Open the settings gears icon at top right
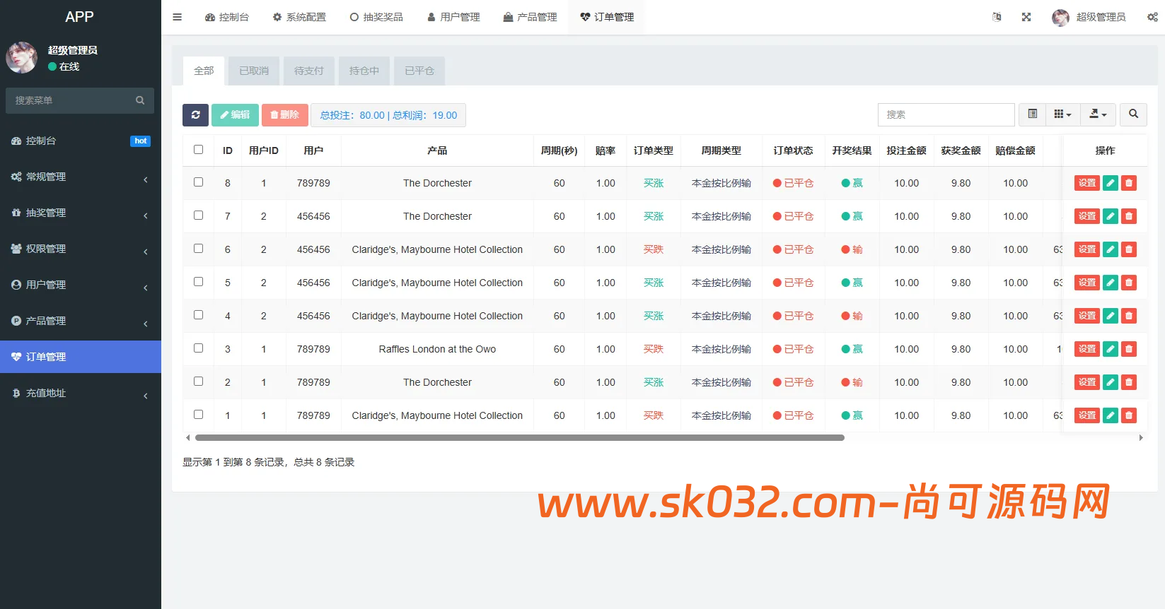 [x=1152, y=17]
